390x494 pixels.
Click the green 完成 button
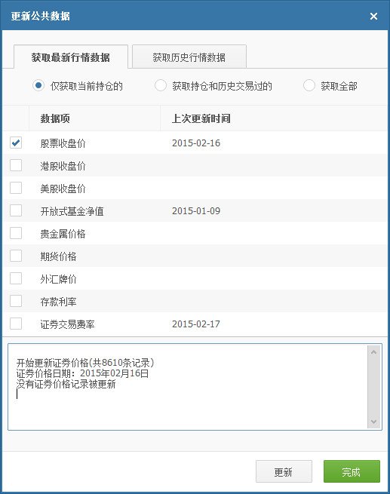pyautogui.click(x=352, y=471)
